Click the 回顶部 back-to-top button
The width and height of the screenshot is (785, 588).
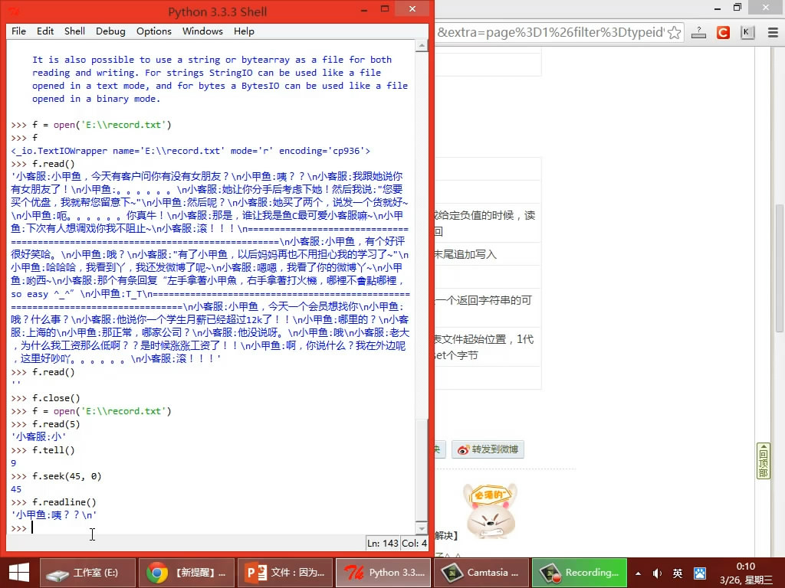click(763, 461)
